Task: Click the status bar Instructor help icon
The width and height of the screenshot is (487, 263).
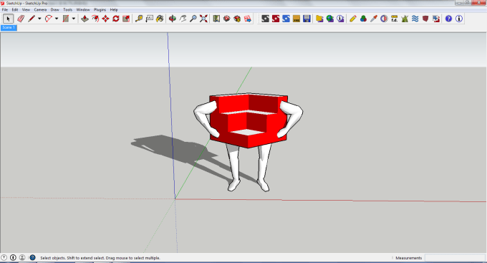Action: point(32,257)
